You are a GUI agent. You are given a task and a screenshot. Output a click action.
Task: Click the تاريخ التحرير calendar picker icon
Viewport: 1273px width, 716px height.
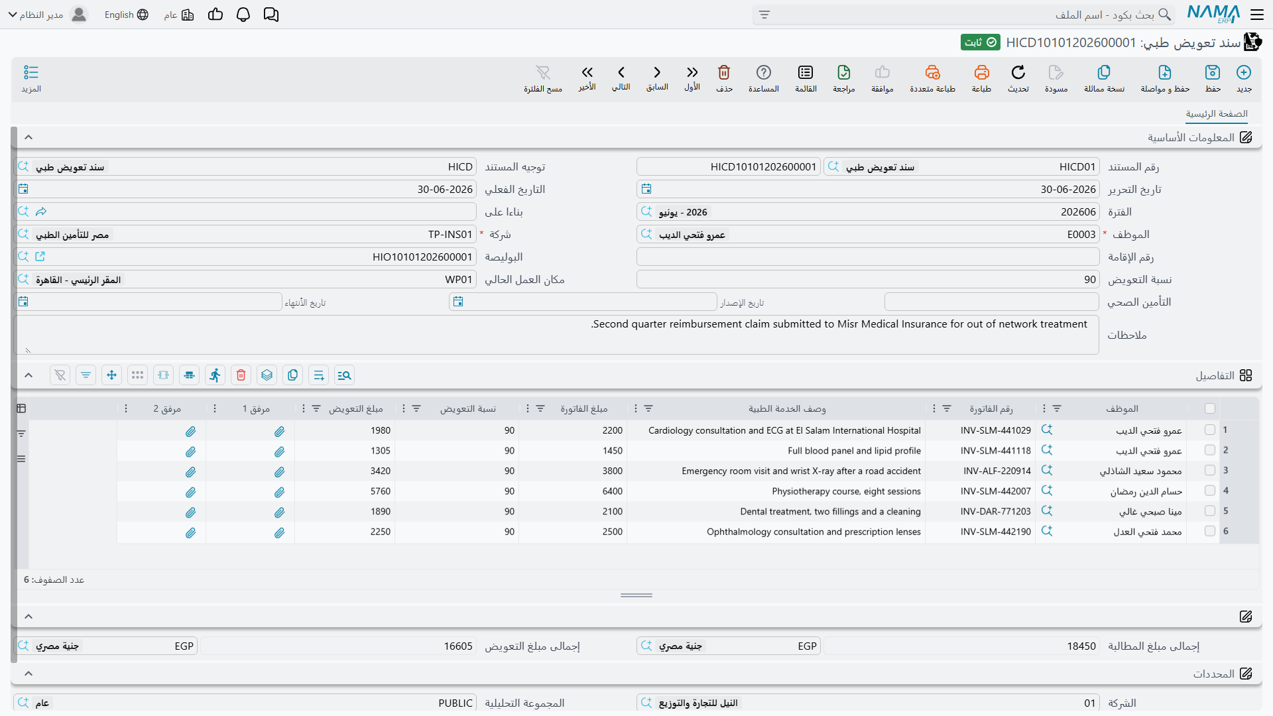[646, 189]
